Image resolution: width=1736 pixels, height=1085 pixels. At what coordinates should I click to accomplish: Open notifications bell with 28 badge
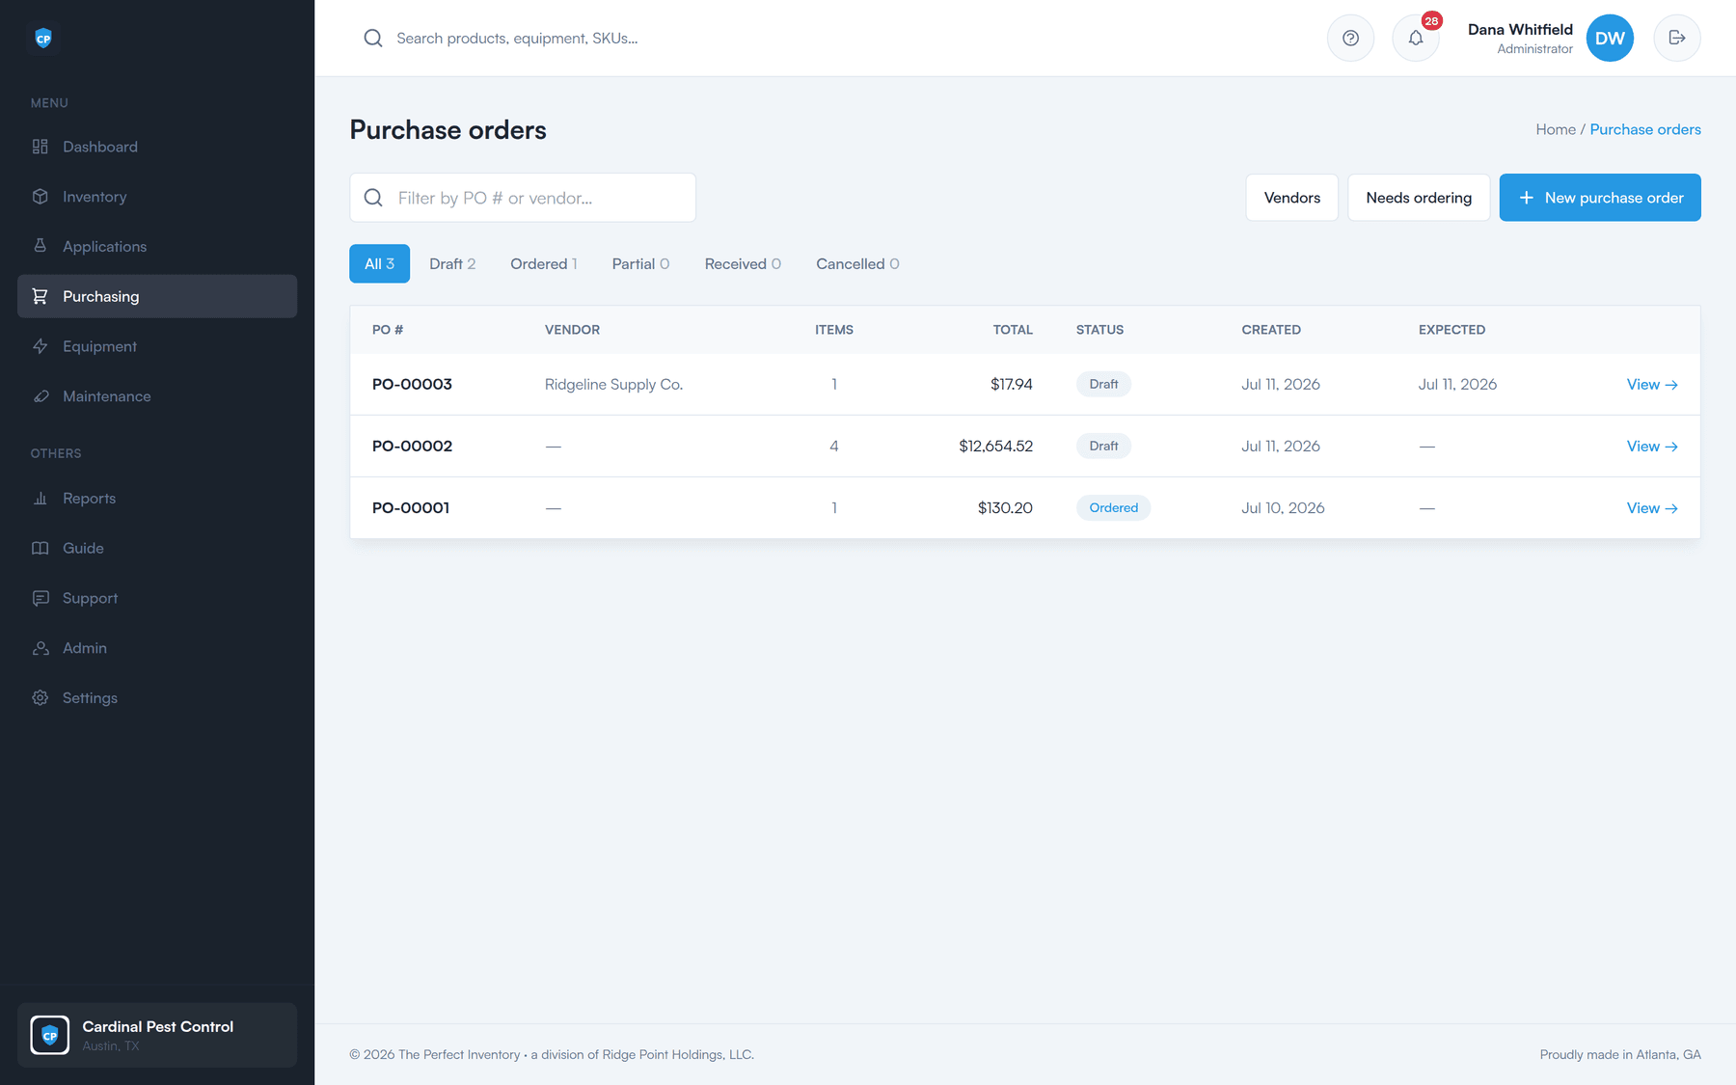1416,39
